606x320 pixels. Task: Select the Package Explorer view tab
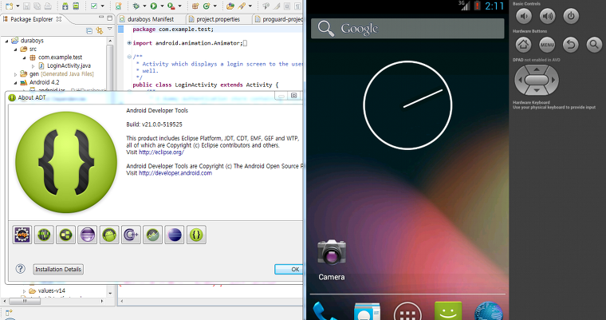[32, 19]
